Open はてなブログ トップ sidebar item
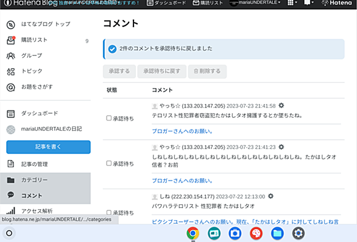Screen dimensions: 357x242 [x=46, y=24]
